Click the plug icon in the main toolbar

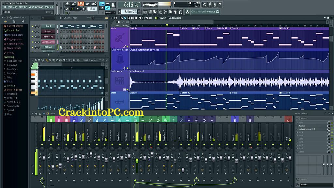[x=175, y=12]
